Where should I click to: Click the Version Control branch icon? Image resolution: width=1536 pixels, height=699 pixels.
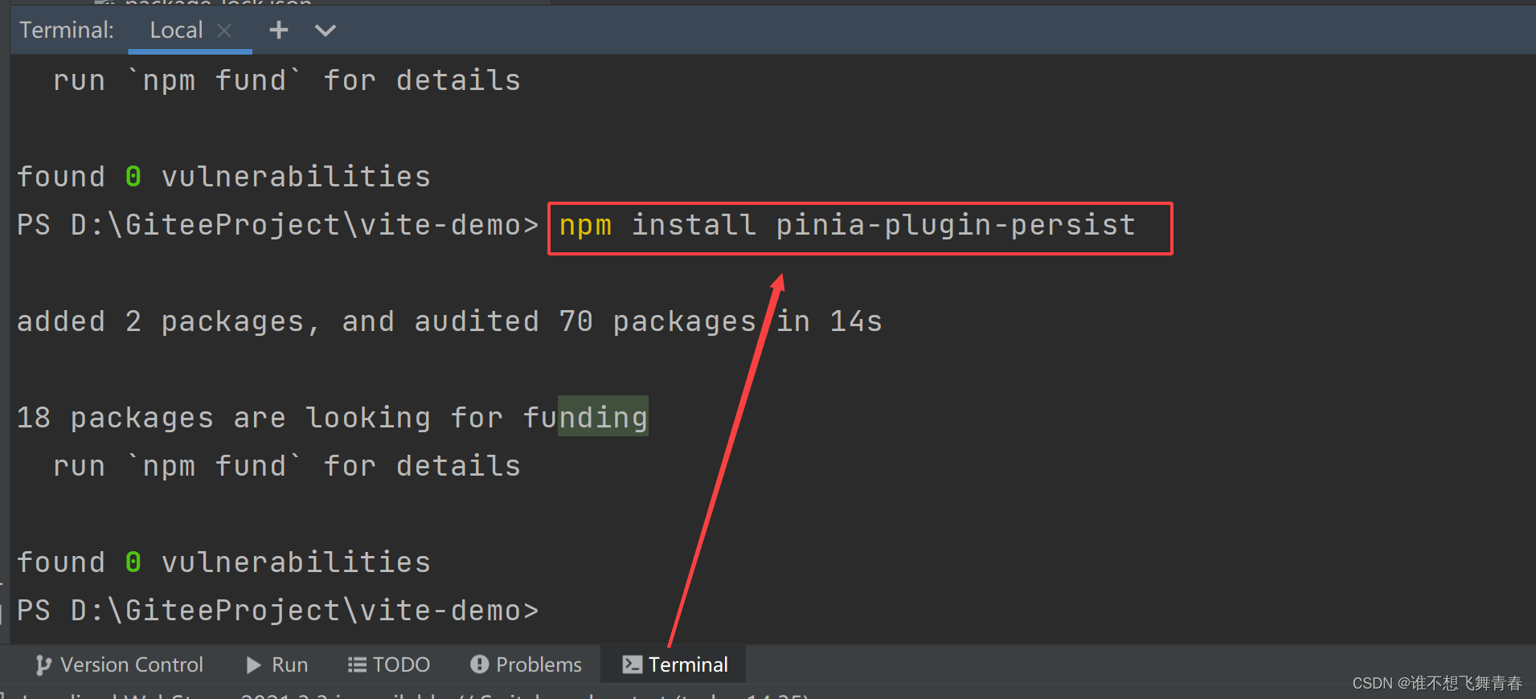[x=43, y=664]
